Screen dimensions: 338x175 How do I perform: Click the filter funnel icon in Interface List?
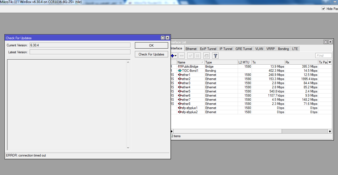point(216,56)
